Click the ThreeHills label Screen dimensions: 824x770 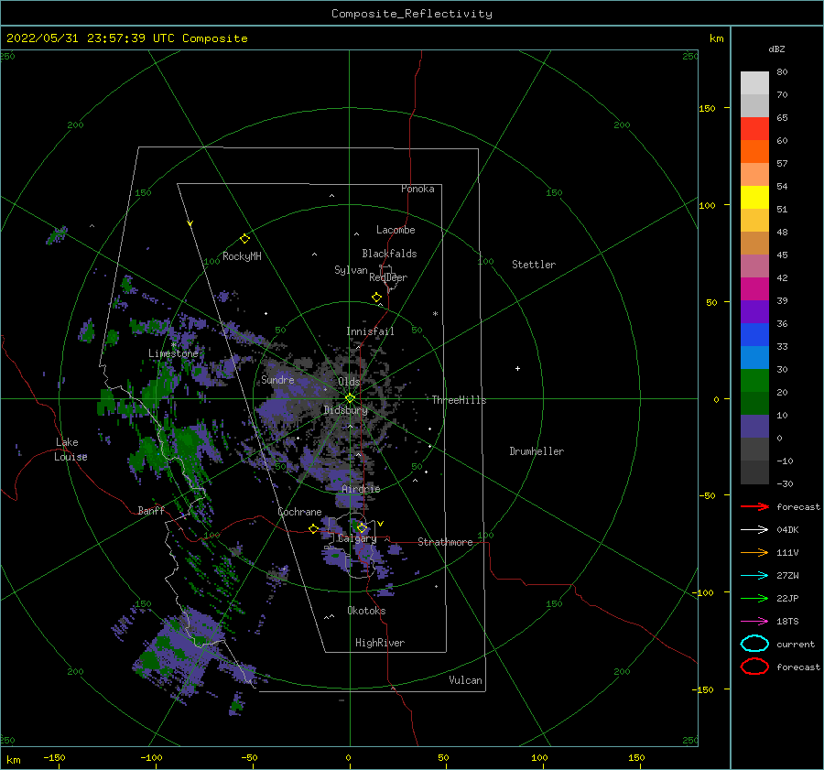pyautogui.click(x=460, y=400)
